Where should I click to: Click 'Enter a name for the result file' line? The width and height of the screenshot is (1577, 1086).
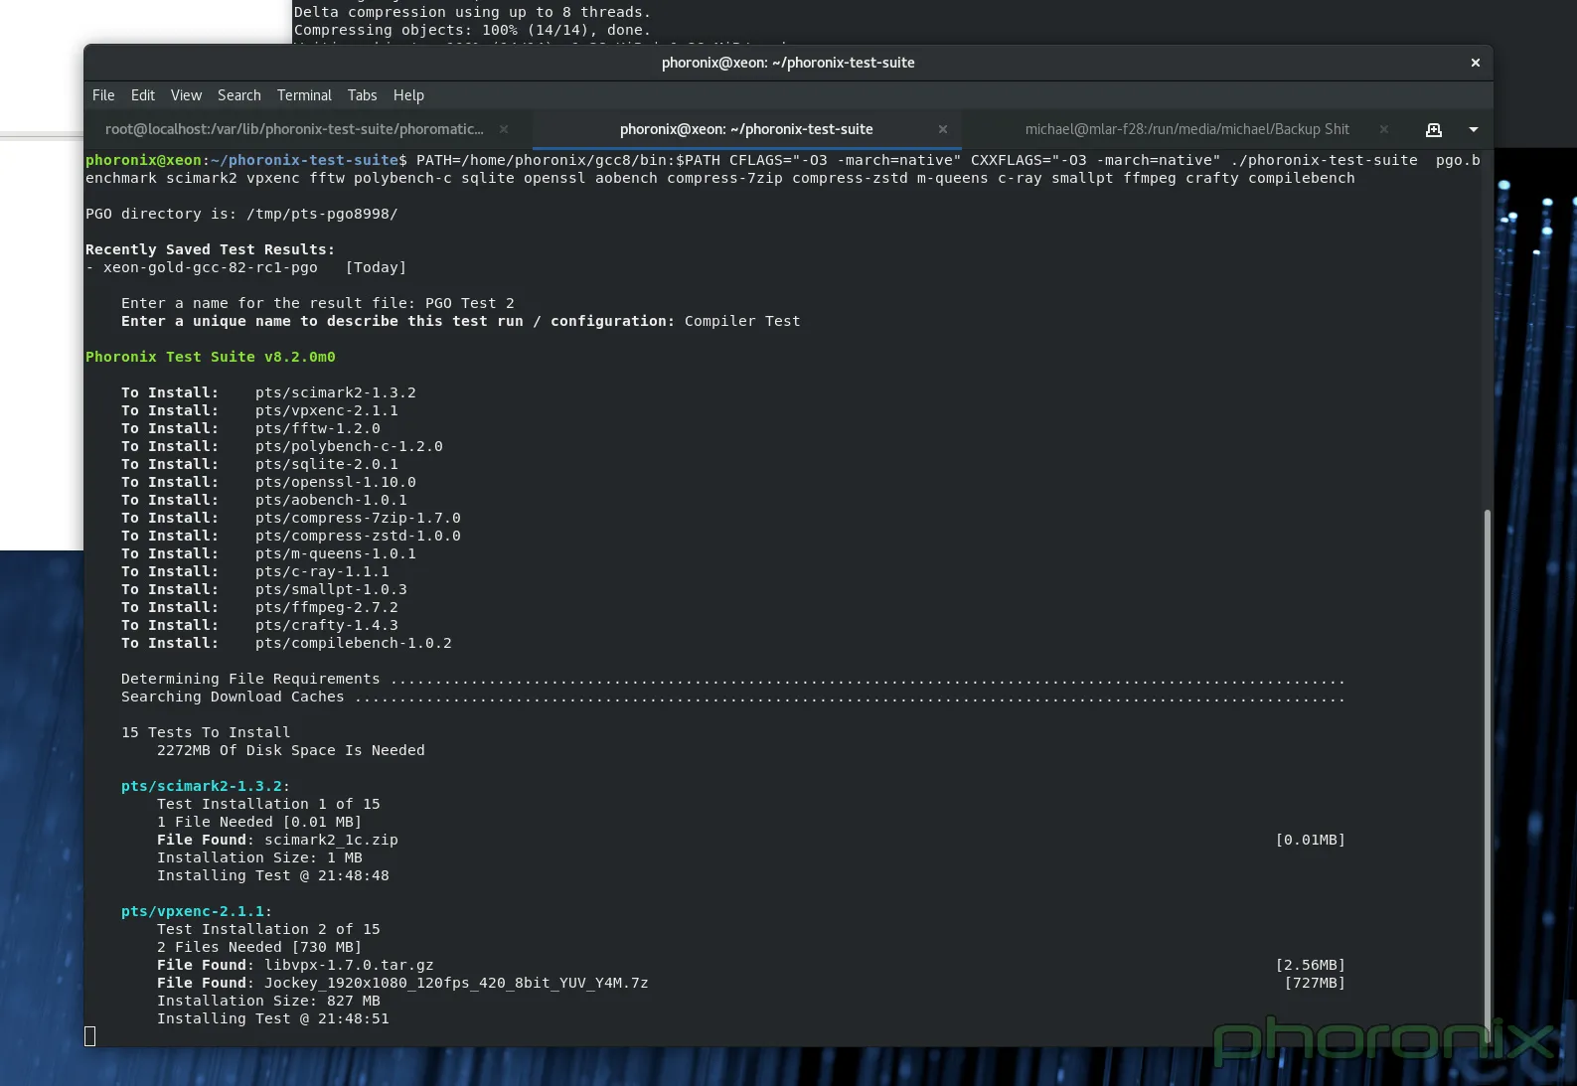(x=318, y=303)
